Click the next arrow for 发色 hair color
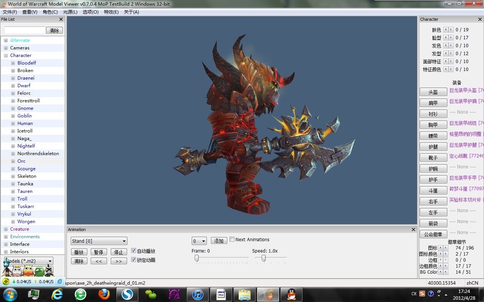 click(451, 45)
